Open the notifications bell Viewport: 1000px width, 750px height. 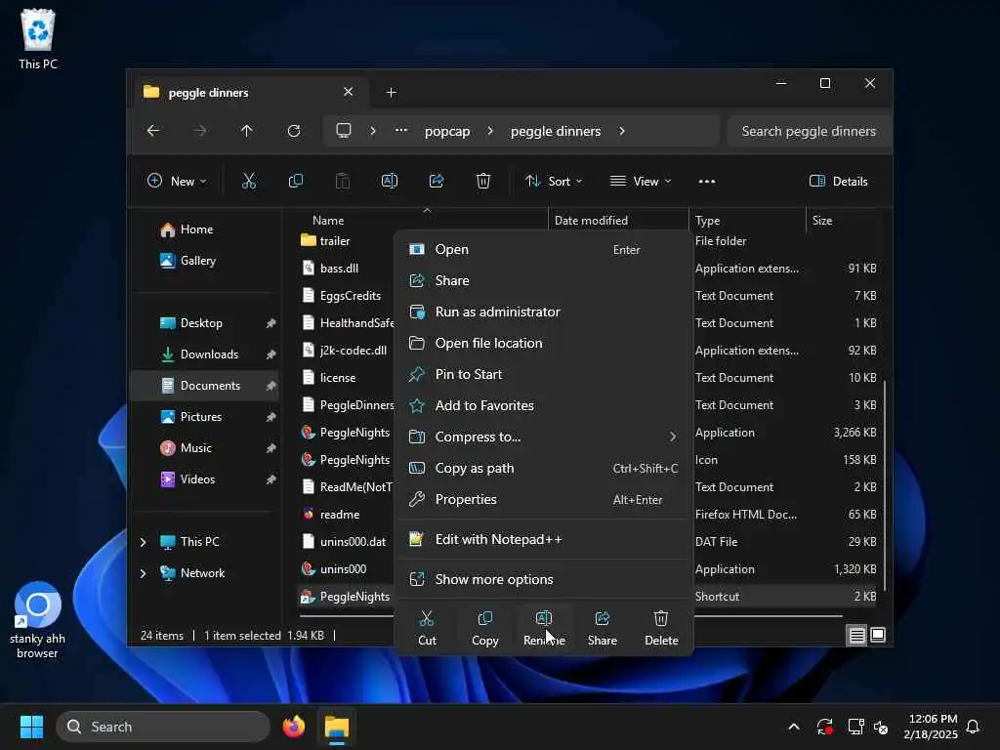pyautogui.click(x=974, y=727)
